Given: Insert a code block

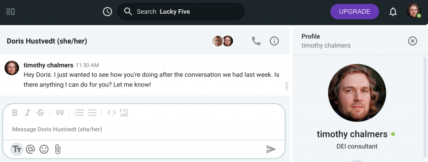Looking at the screenshot, I should coord(124,112).
